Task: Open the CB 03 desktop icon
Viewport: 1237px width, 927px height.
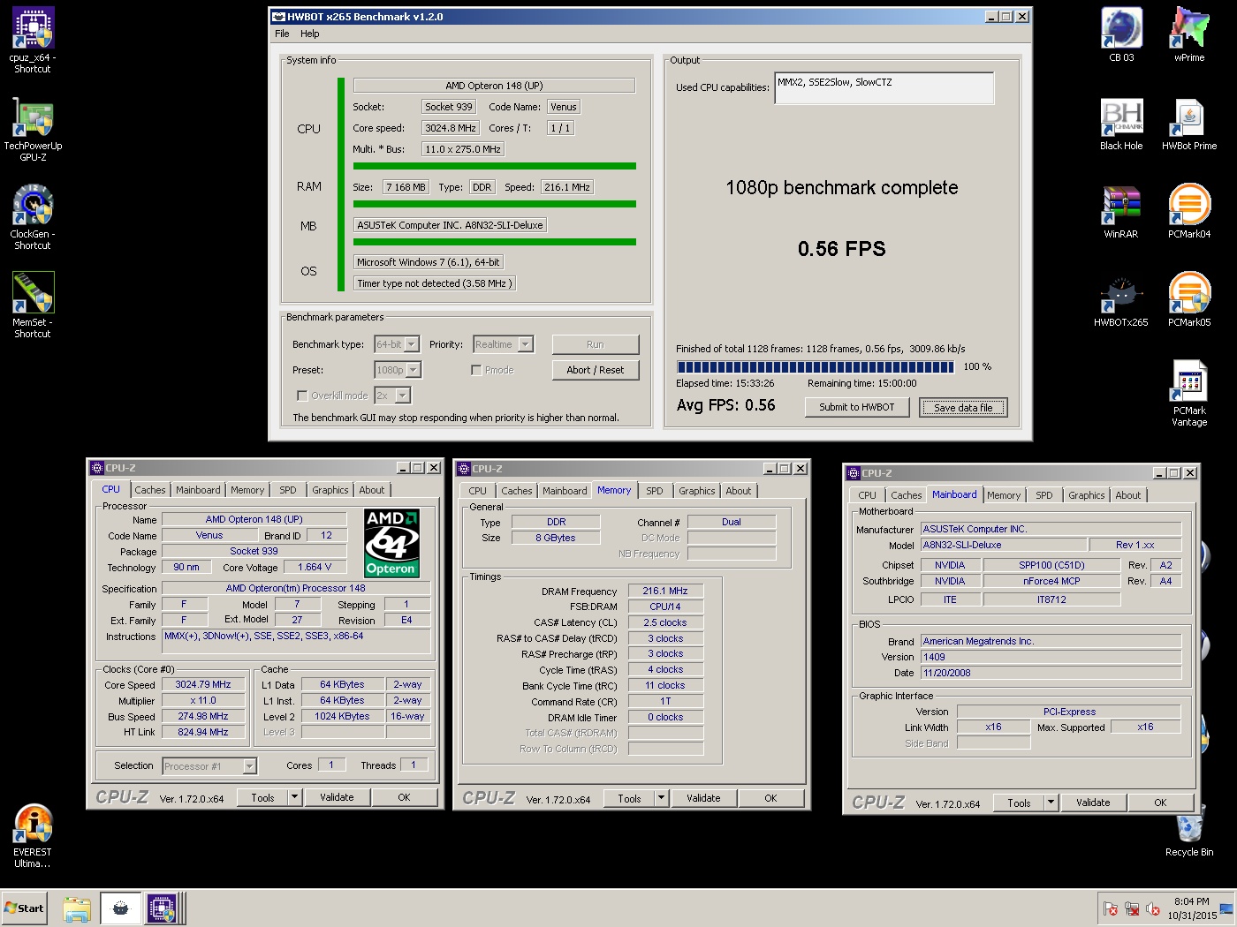Action: [1121, 35]
